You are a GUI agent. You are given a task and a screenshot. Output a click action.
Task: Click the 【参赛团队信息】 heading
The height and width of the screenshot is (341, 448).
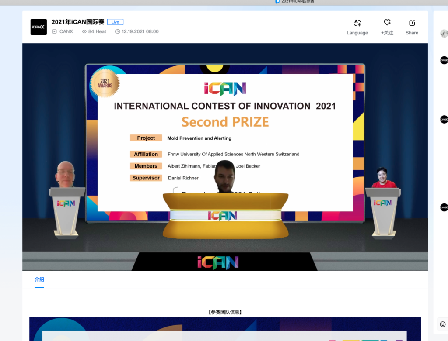(225, 312)
